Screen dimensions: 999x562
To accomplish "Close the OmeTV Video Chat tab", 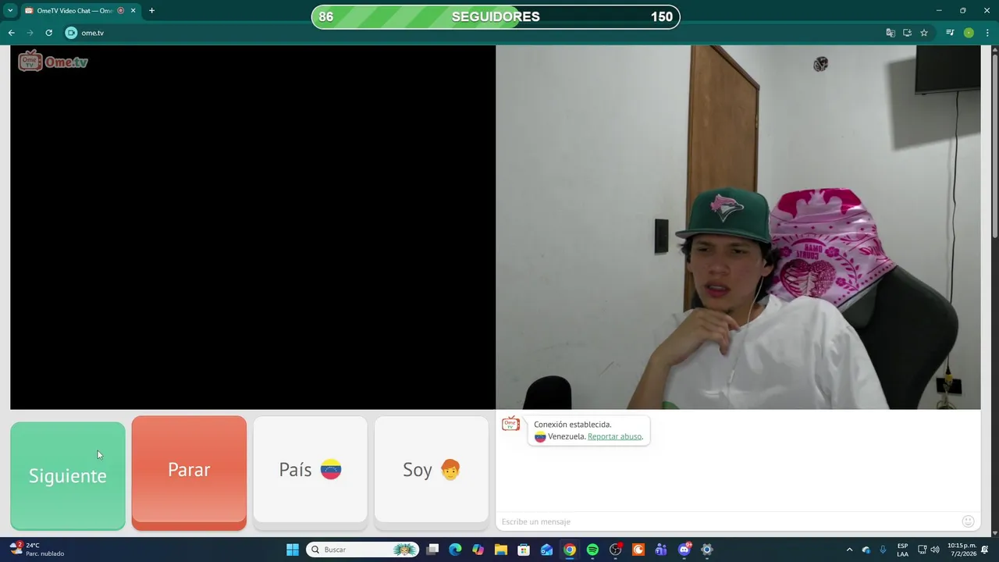I will click(x=133, y=11).
